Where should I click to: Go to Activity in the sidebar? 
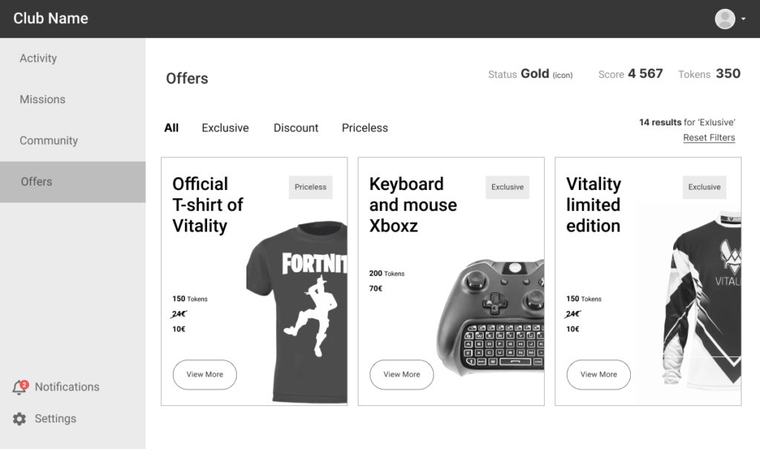[39, 58]
